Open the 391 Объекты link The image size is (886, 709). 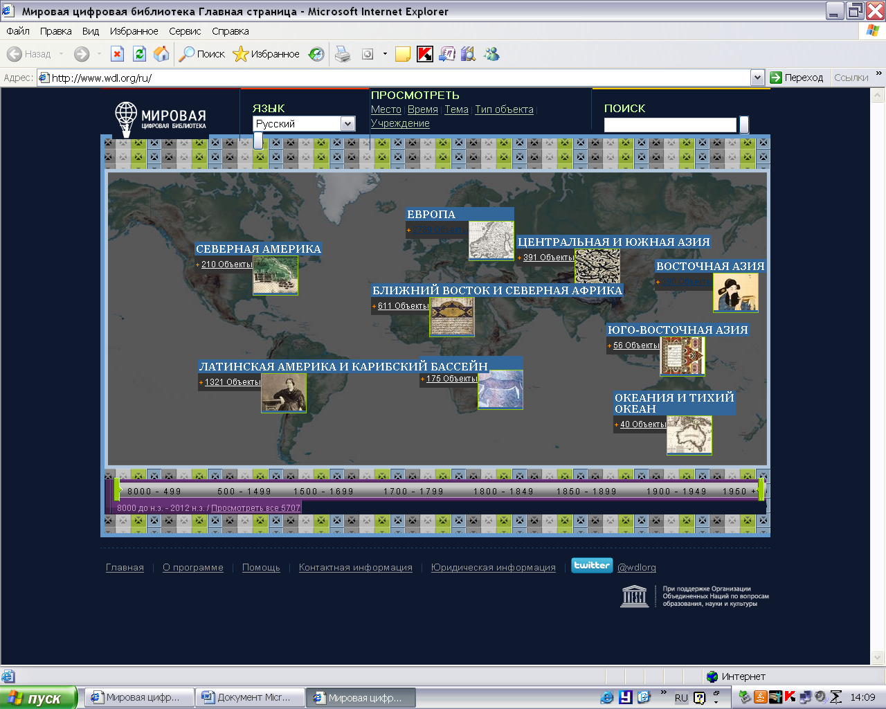tap(548, 258)
